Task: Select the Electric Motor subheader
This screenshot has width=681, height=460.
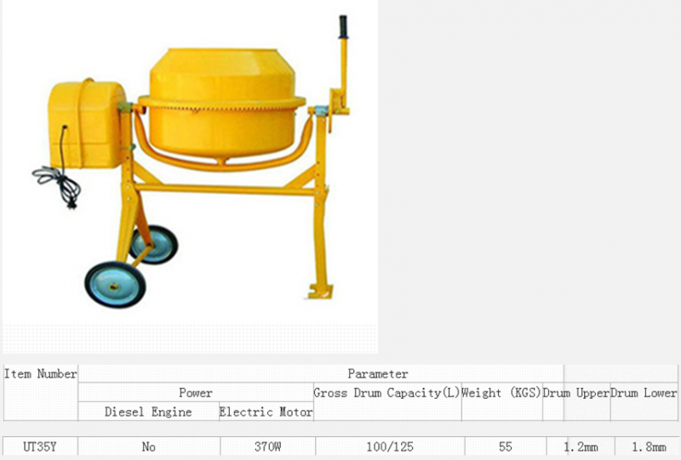Action: (x=266, y=412)
